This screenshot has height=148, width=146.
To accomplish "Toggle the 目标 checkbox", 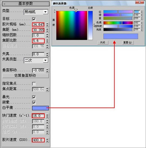I will coord(34,19).
